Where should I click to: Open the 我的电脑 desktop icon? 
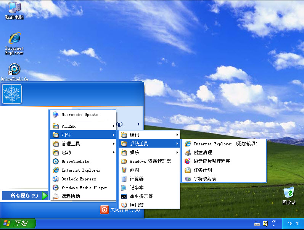click(14, 10)
